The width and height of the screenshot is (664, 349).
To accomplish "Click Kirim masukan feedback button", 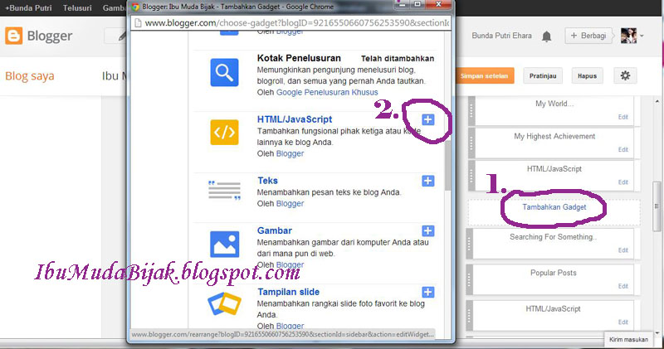I will coord(628,339).
